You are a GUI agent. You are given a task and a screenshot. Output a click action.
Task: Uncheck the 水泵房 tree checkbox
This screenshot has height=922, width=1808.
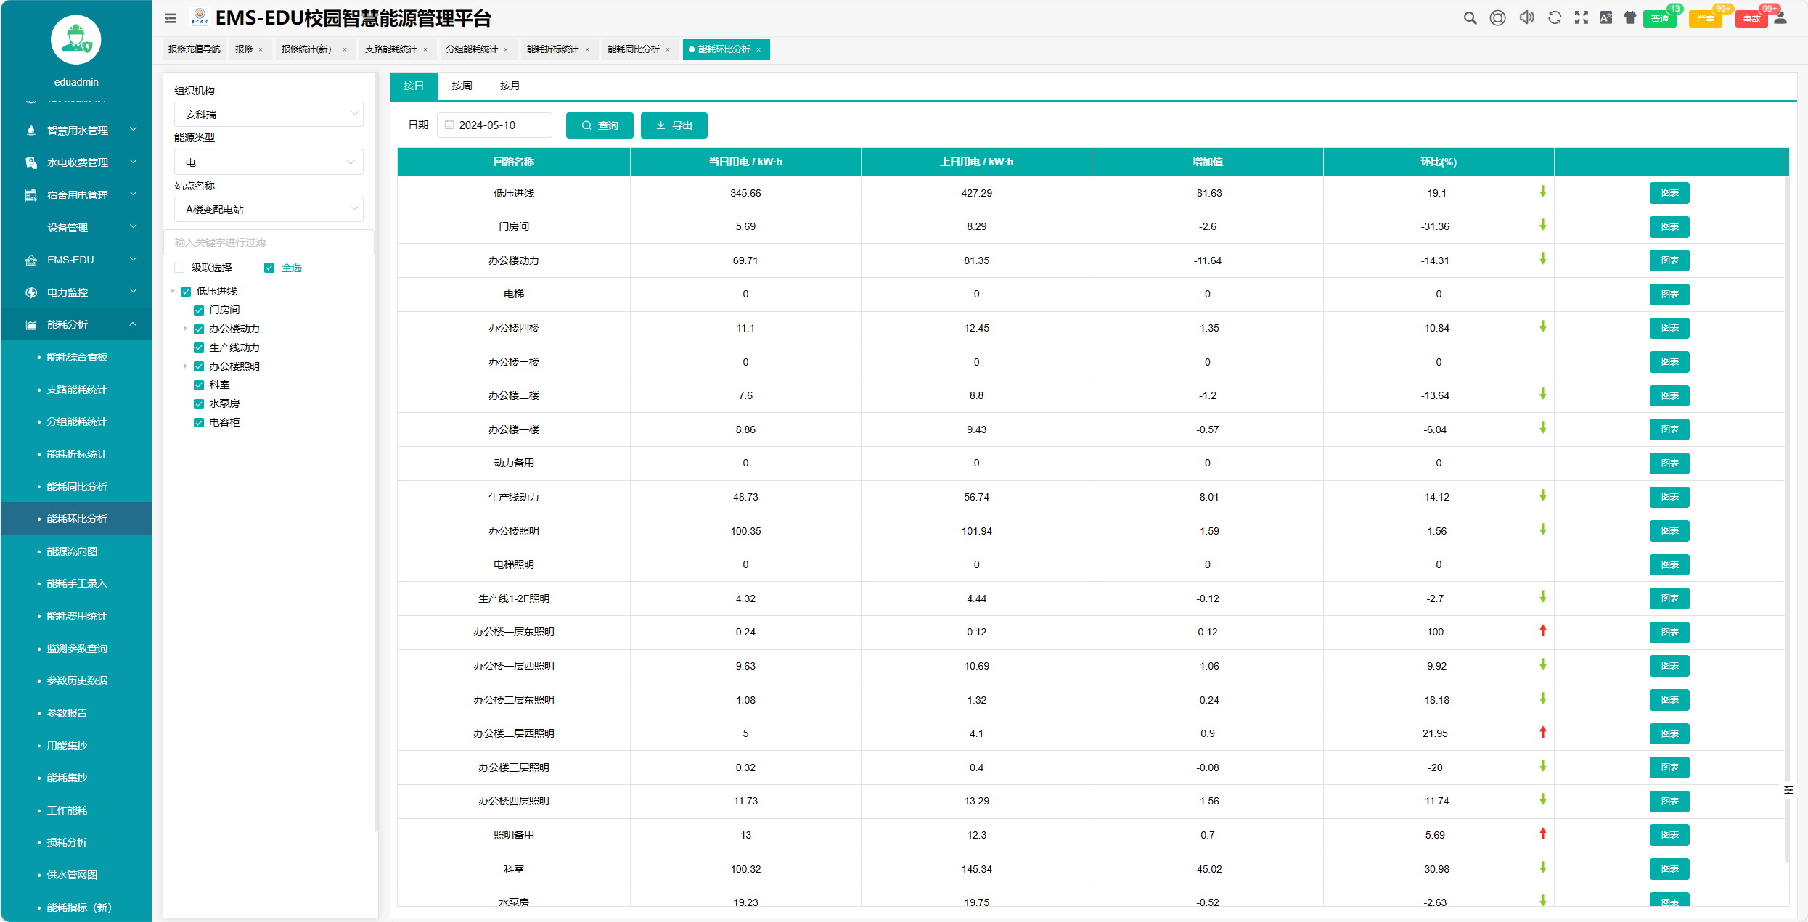[x=199, y=403]
